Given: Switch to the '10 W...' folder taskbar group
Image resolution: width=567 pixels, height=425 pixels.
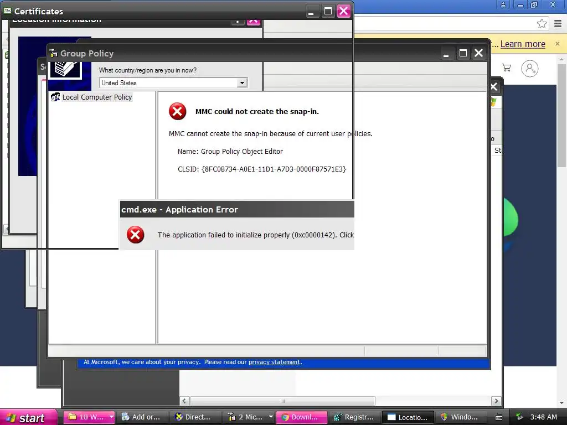Looking at the screenshot, I should pyautogui.click(x=86, y=417).
